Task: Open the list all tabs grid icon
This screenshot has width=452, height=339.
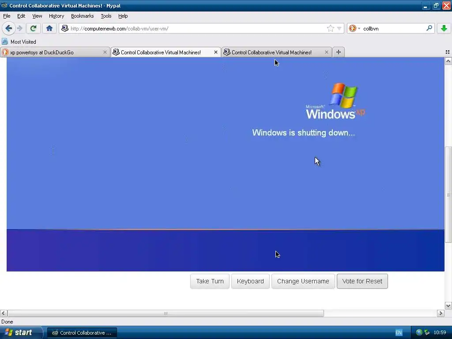Action: tap(448, 52)
